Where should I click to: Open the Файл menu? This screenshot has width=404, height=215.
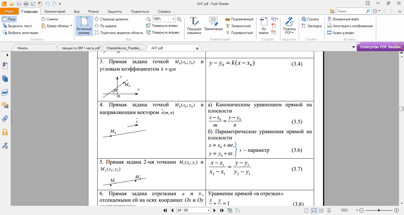click(9, 12)
